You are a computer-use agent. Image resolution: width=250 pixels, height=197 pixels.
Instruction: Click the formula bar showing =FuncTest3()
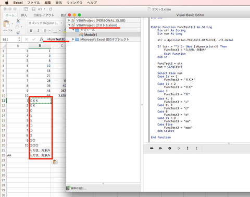tap(56, 39)
